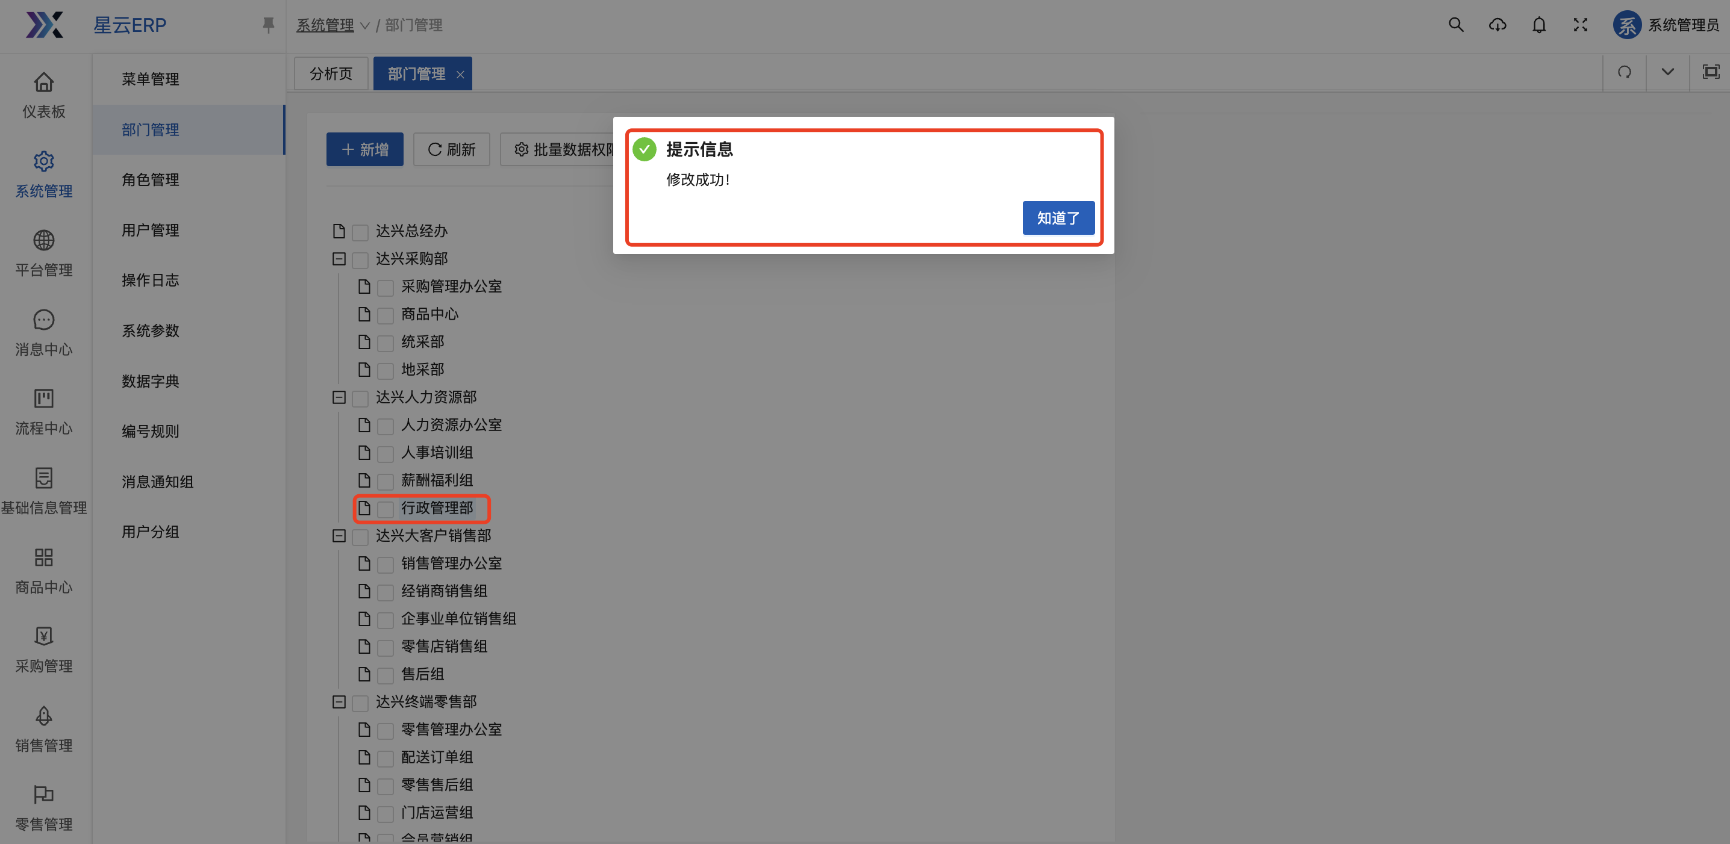Switch to the 分析页 tab
1730x844 pixels.
click(331, 73)
